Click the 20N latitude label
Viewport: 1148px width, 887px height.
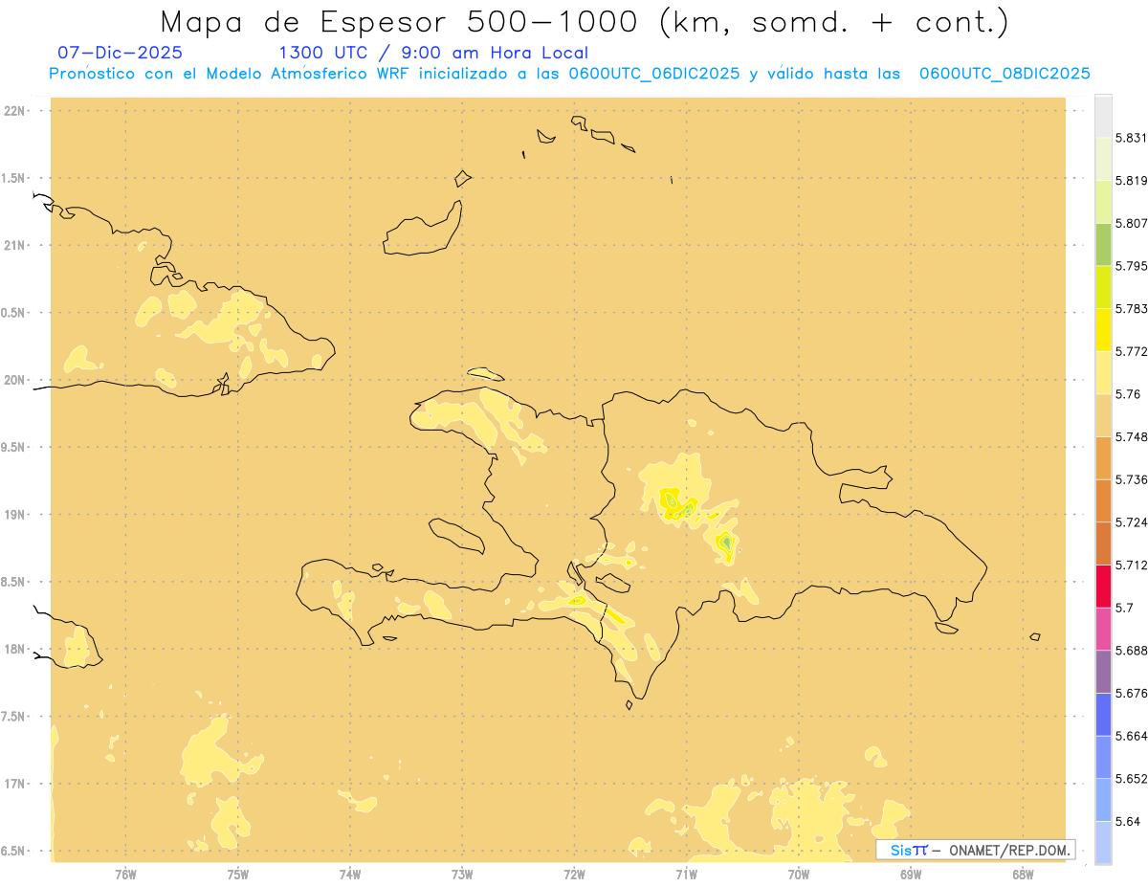click(x=13, y=380)
